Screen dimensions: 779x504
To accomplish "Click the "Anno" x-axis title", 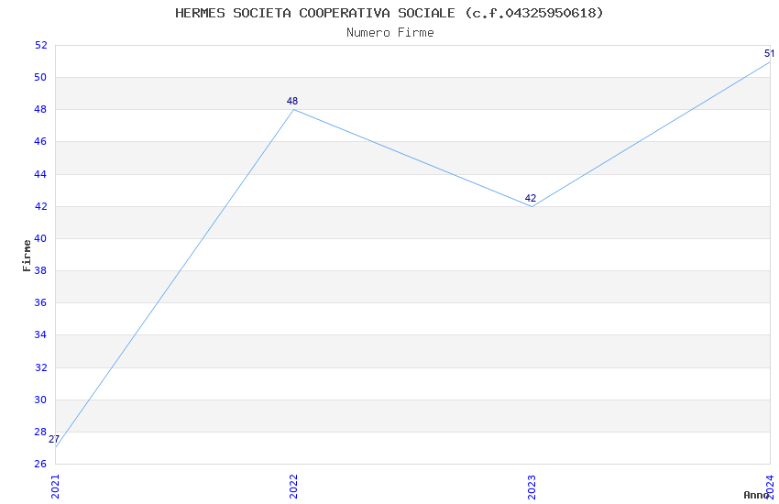I will point(756,495).
